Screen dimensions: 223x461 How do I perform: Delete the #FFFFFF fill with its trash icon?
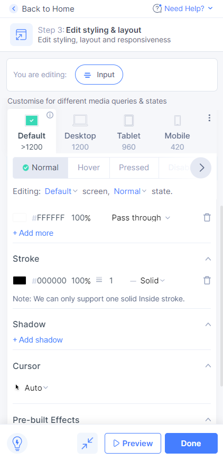click(207, 218)
